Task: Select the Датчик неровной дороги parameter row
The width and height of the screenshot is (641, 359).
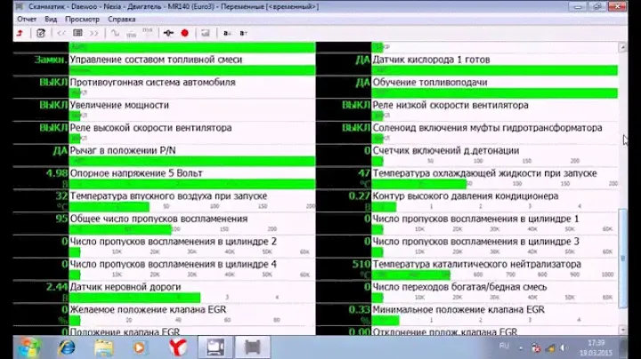Action: (x=125, y=287)
